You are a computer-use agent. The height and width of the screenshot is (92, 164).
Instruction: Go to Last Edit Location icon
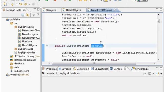click(x=21, y=4)
